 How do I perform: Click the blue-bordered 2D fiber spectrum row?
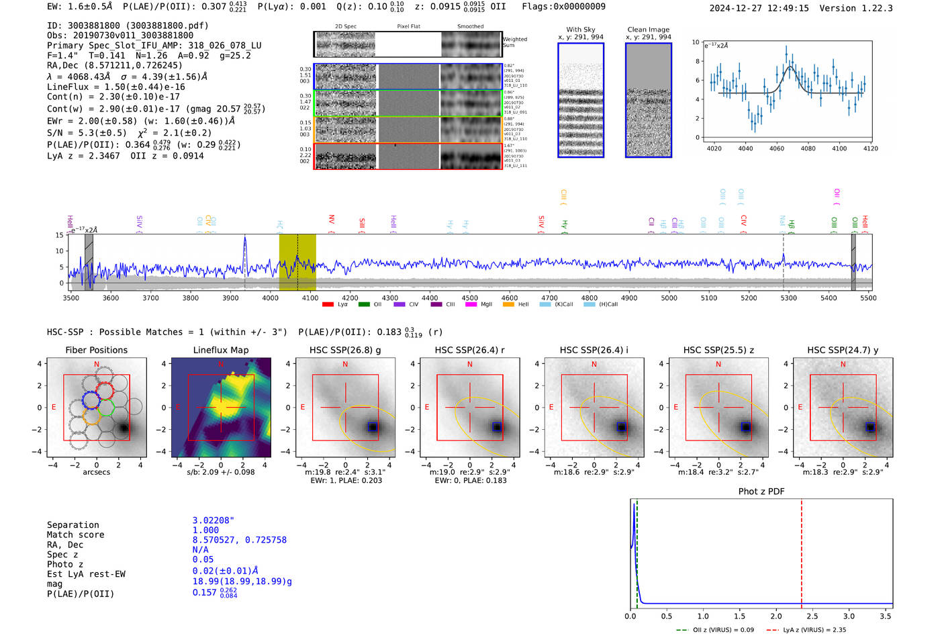[408, 77]
